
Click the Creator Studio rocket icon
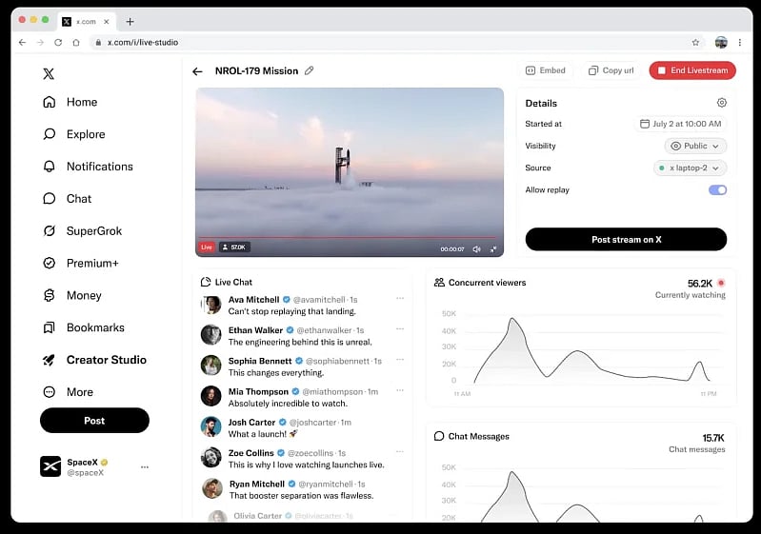(x=49, y=360)
